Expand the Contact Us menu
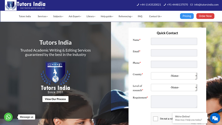This screenshot has width=222, height=125. 155,16
